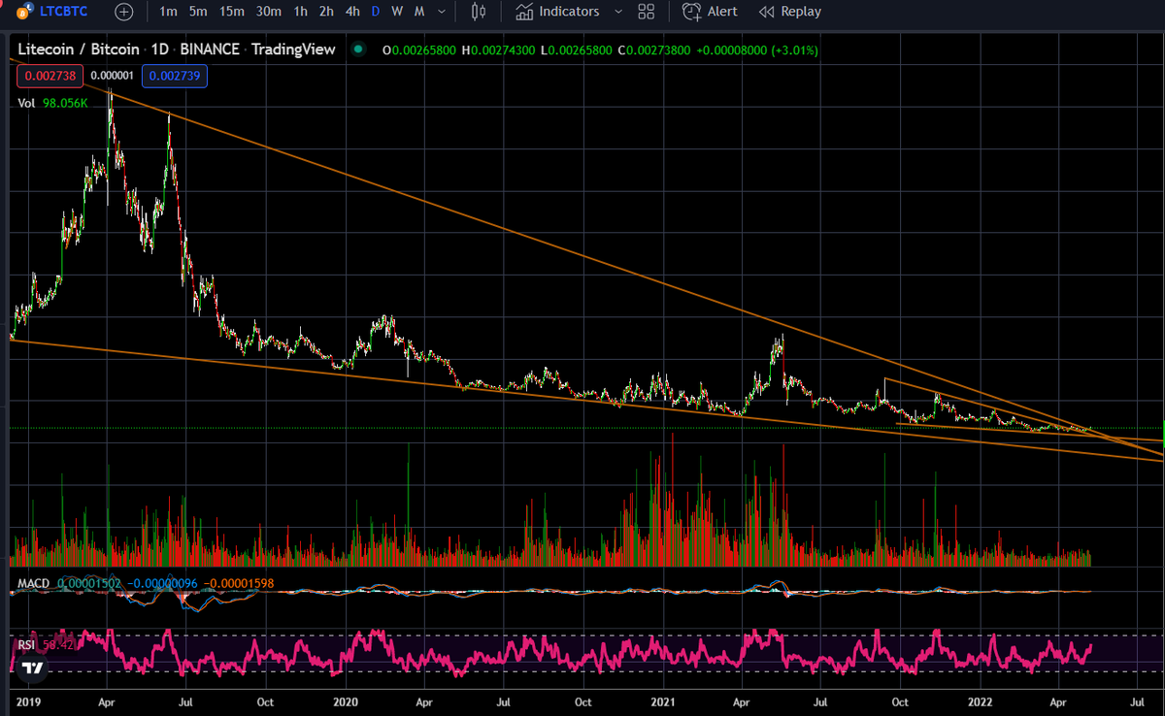The image size is (1165, 716).
Task: Click the green market status dot
Action: pyautogui.click(x=359, y=49)
